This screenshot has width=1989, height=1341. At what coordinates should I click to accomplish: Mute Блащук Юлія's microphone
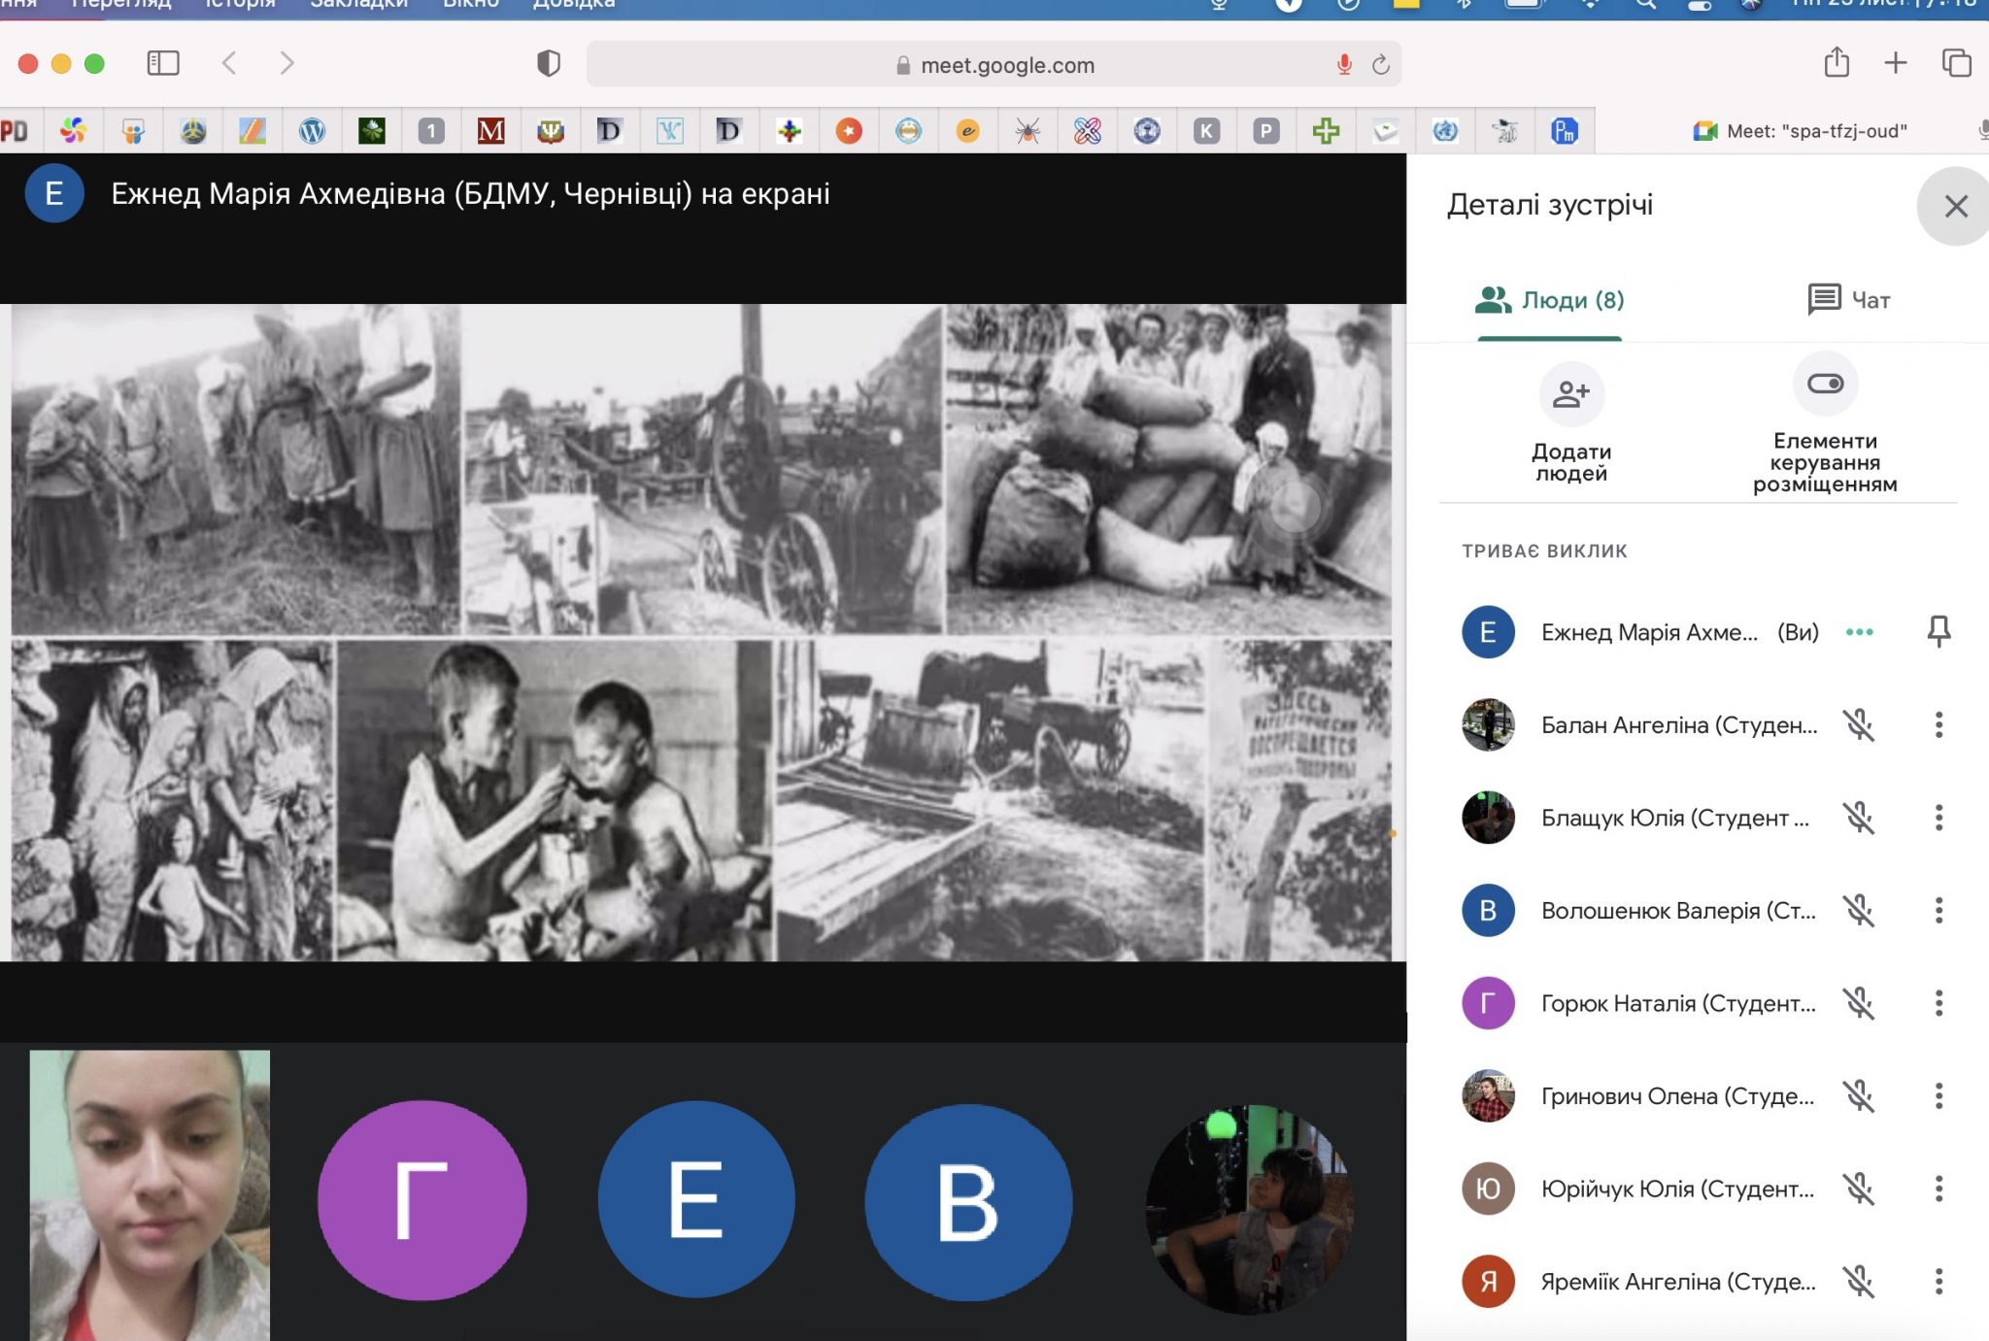[1859, 818]
